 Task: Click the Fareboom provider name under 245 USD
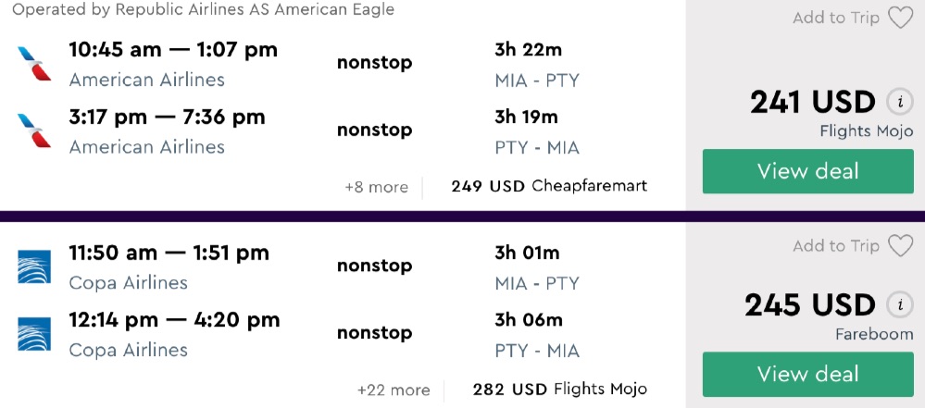click(872, 334)
